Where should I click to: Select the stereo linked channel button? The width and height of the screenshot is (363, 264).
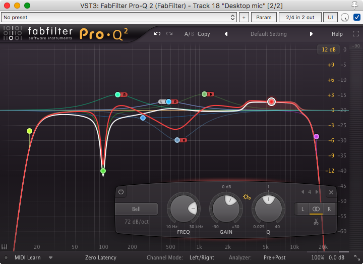316,208
